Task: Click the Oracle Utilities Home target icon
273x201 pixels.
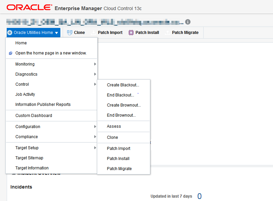Action: pyautogui.click(x=10, y=33)
